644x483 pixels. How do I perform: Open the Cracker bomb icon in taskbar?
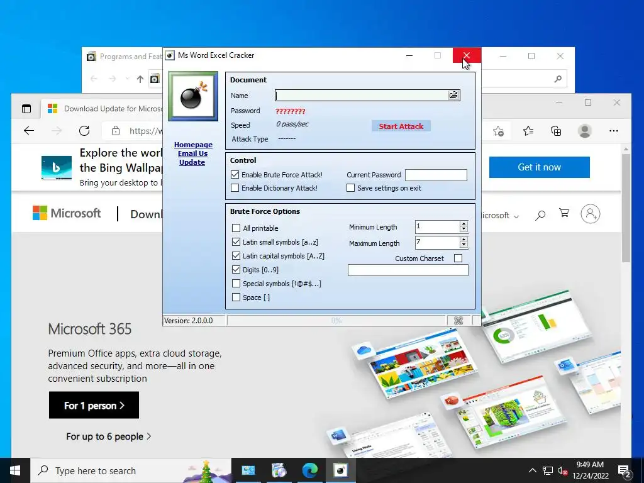[x=340, y=470]
